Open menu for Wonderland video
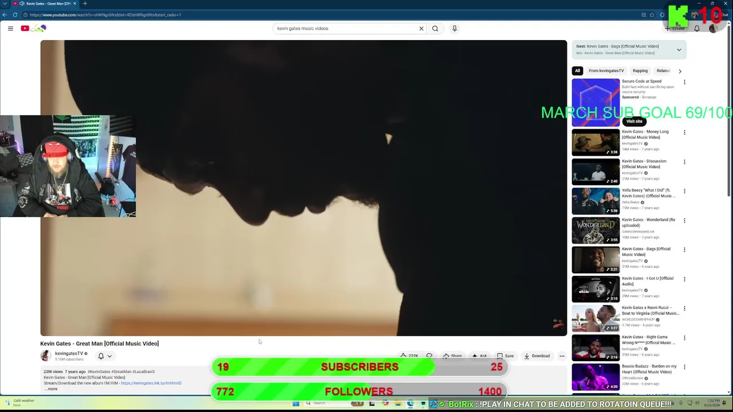Image resolution: width=733 pixels, height=412 pixels. (x=684, y=221)
